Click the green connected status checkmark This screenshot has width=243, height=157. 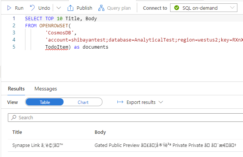[176, 7]
